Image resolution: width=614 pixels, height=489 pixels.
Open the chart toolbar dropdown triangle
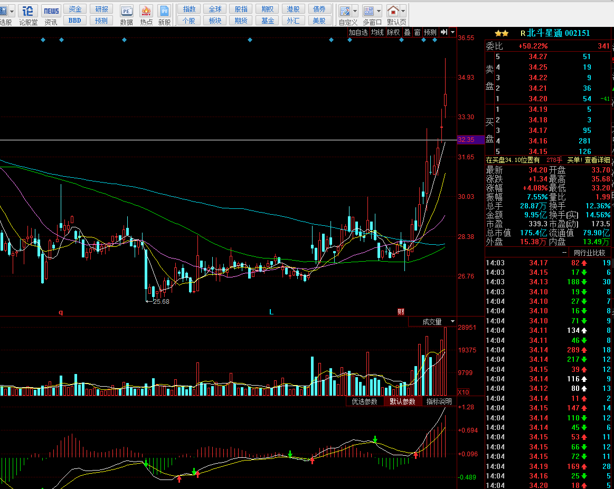pyautogui.click(x=452, y=32)
